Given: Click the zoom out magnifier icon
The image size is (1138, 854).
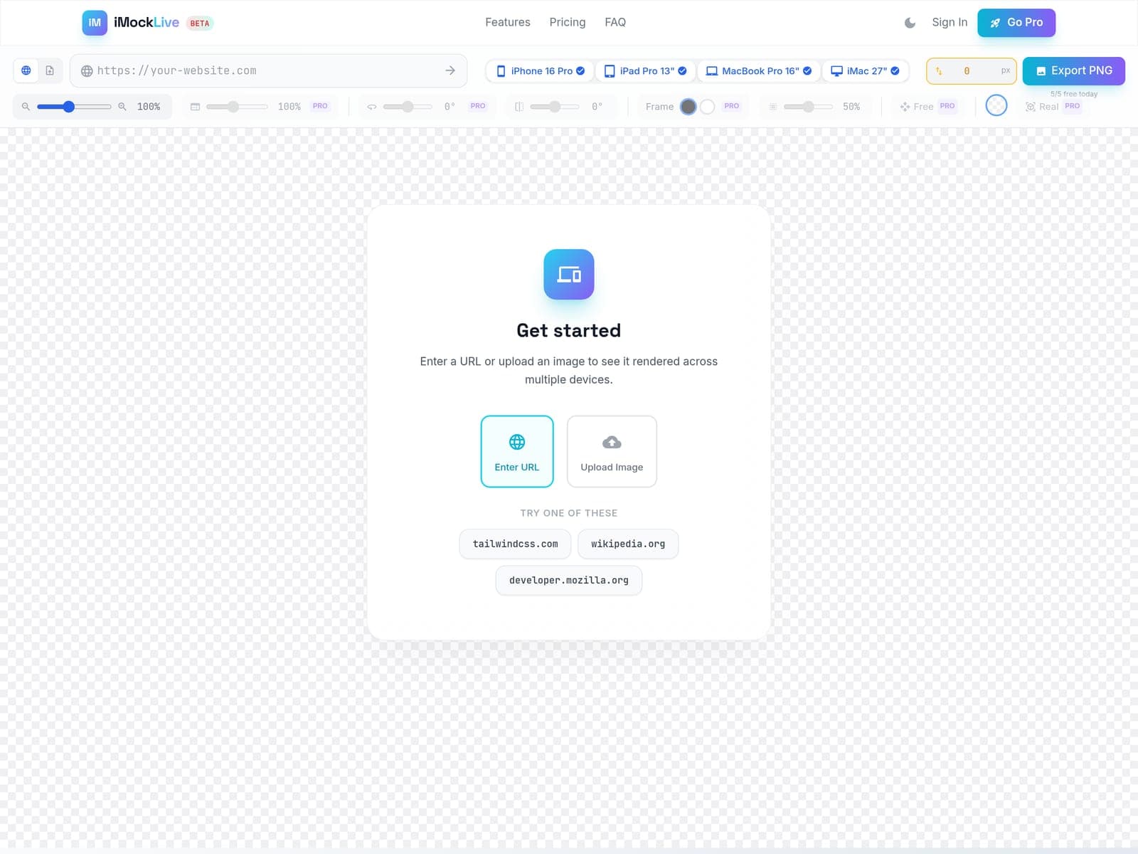Looking at the screenshot, I should coord(26,107).
